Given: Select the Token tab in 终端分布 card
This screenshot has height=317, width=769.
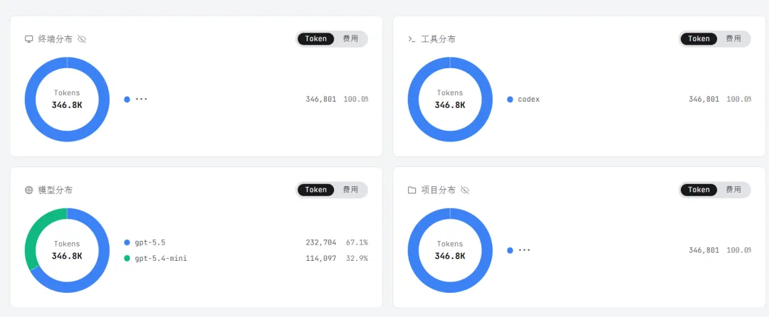Looking at the screenshot, I should [316, 38].
